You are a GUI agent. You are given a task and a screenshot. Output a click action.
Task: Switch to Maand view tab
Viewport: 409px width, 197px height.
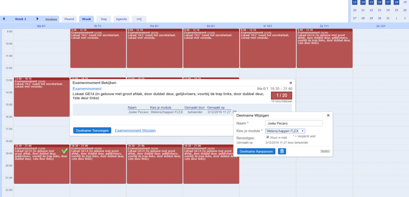pyautogui.click(x=69, y=19)
